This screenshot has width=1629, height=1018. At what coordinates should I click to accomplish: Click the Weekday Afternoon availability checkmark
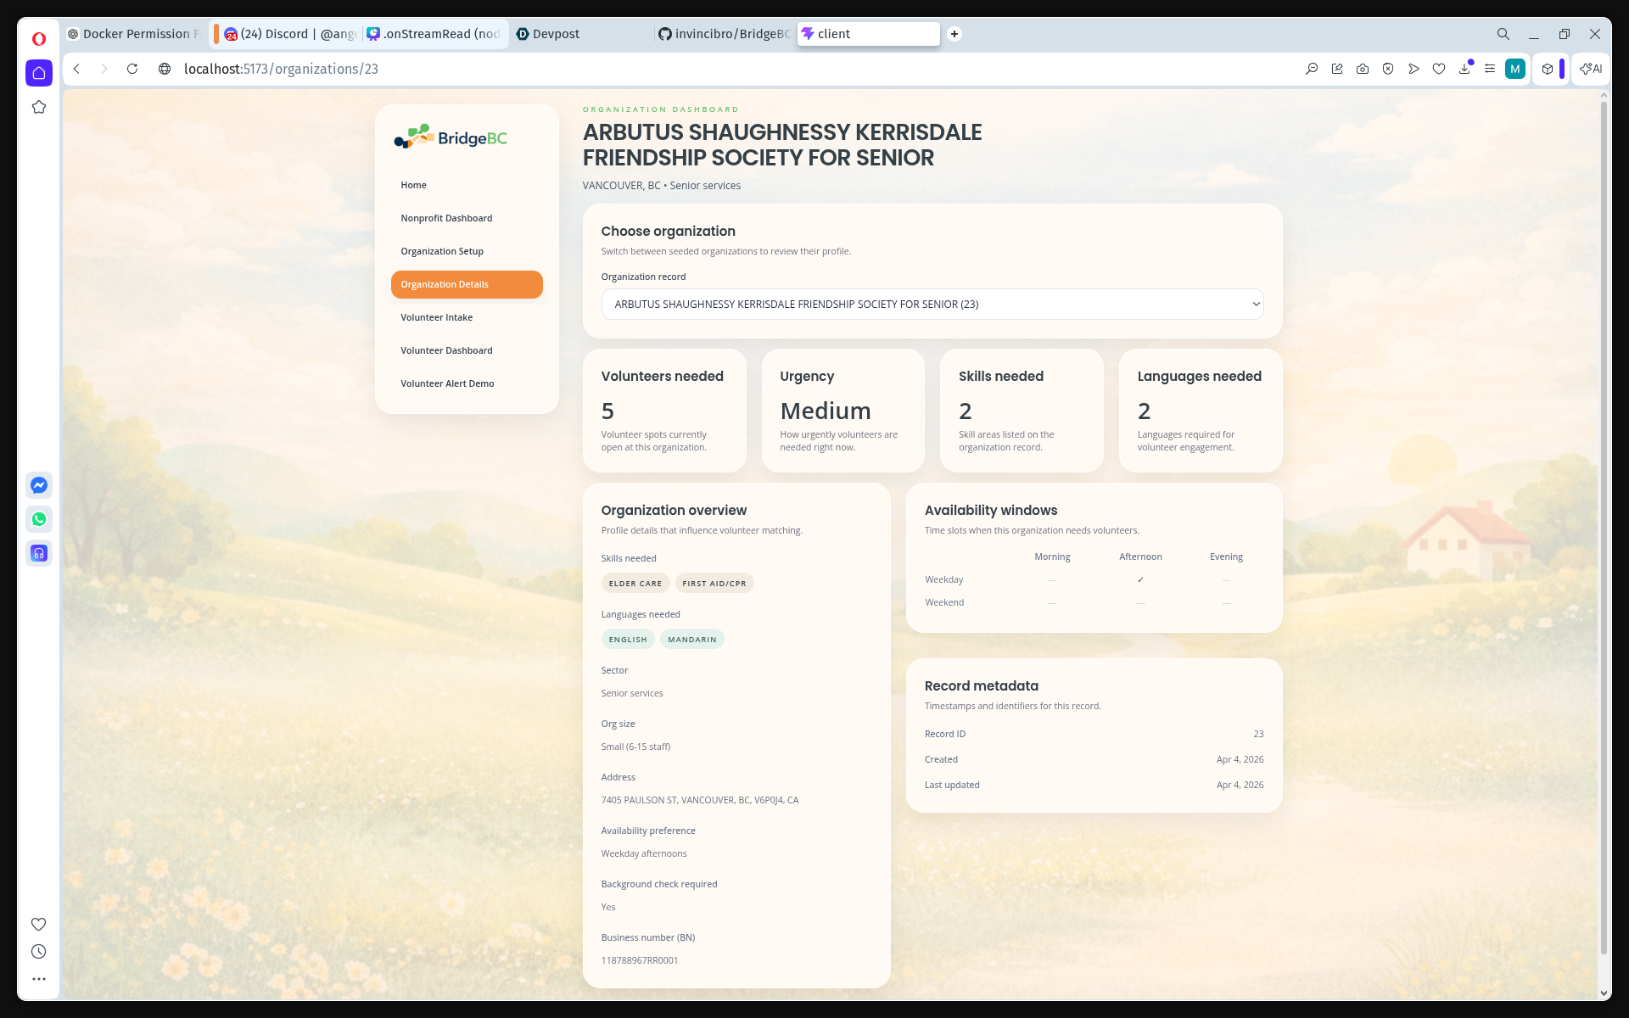click(1140, 580)
